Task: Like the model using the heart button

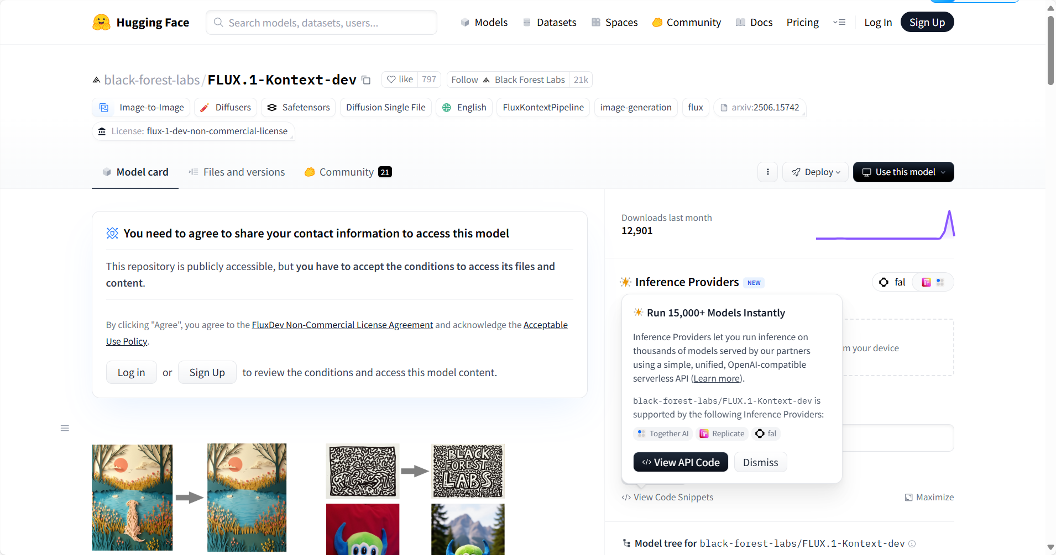Action: tap(399, 80)
